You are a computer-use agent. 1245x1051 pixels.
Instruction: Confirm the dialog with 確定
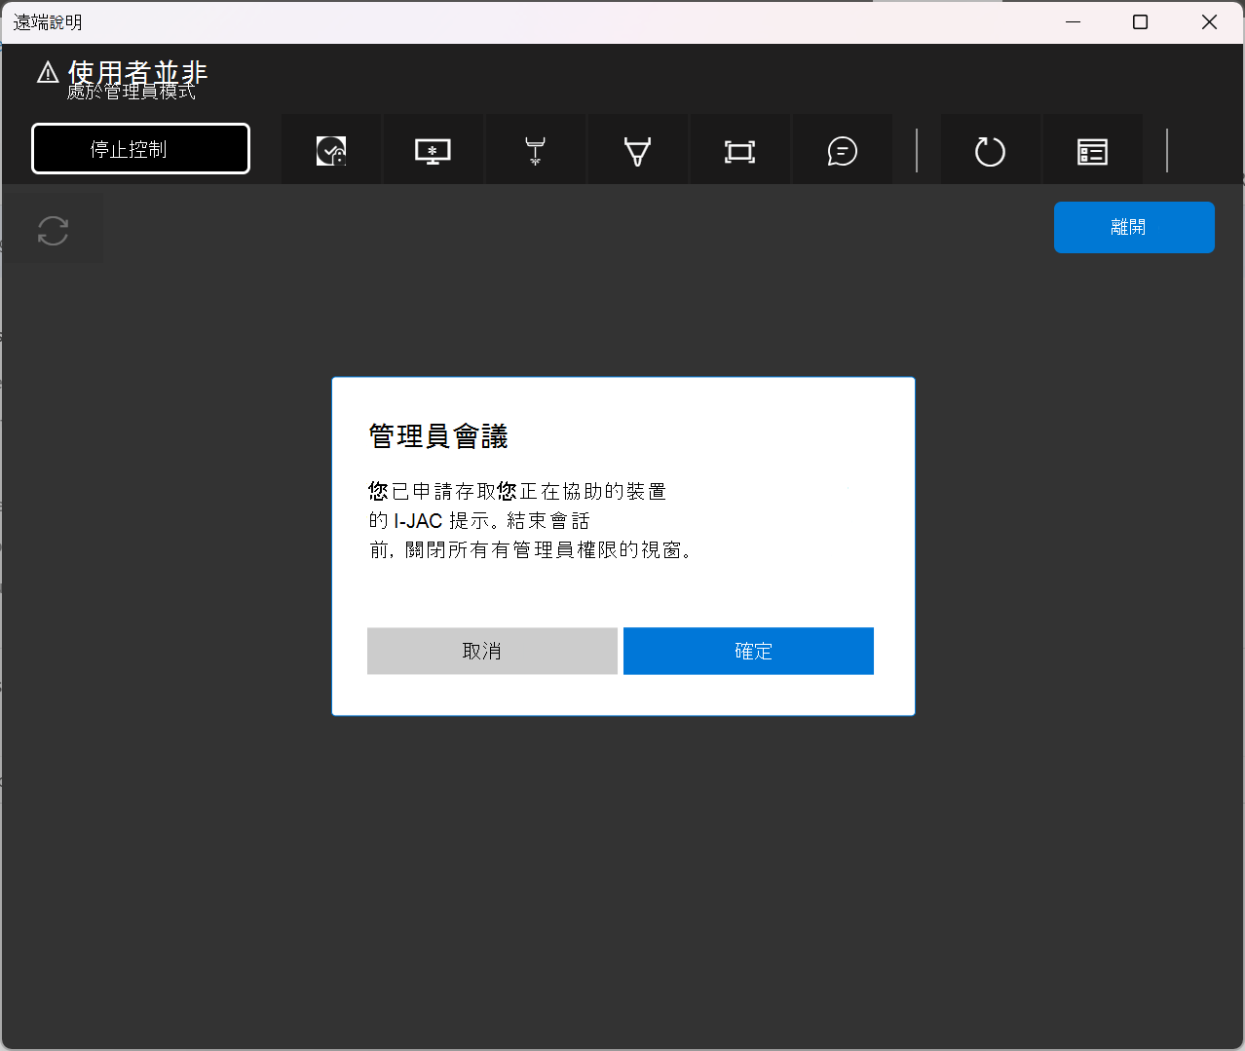pos(748,651)
